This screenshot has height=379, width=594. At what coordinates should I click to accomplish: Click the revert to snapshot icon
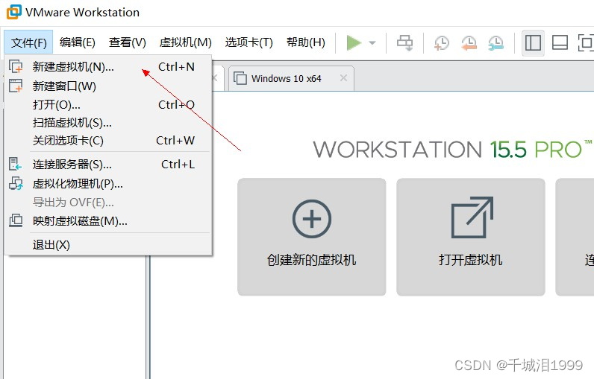(469, 42)
